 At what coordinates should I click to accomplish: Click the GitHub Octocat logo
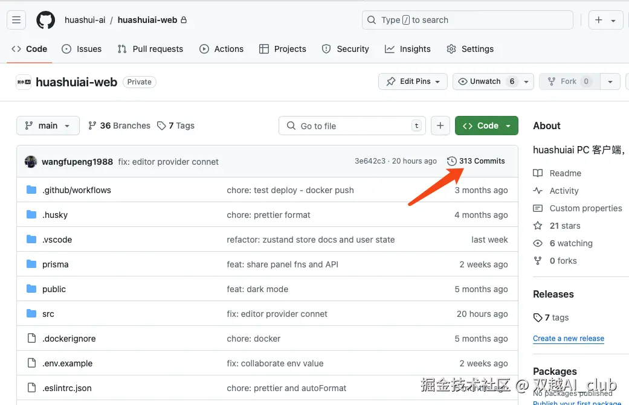pos(45,20)
